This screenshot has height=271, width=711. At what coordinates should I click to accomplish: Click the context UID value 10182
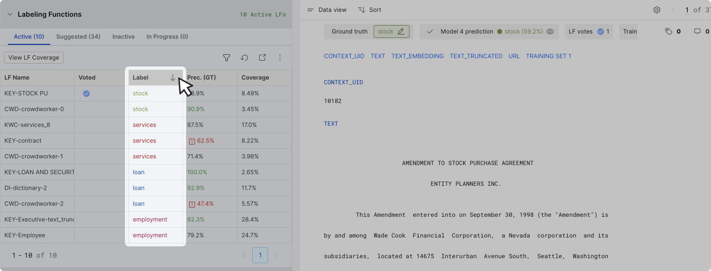333,101
